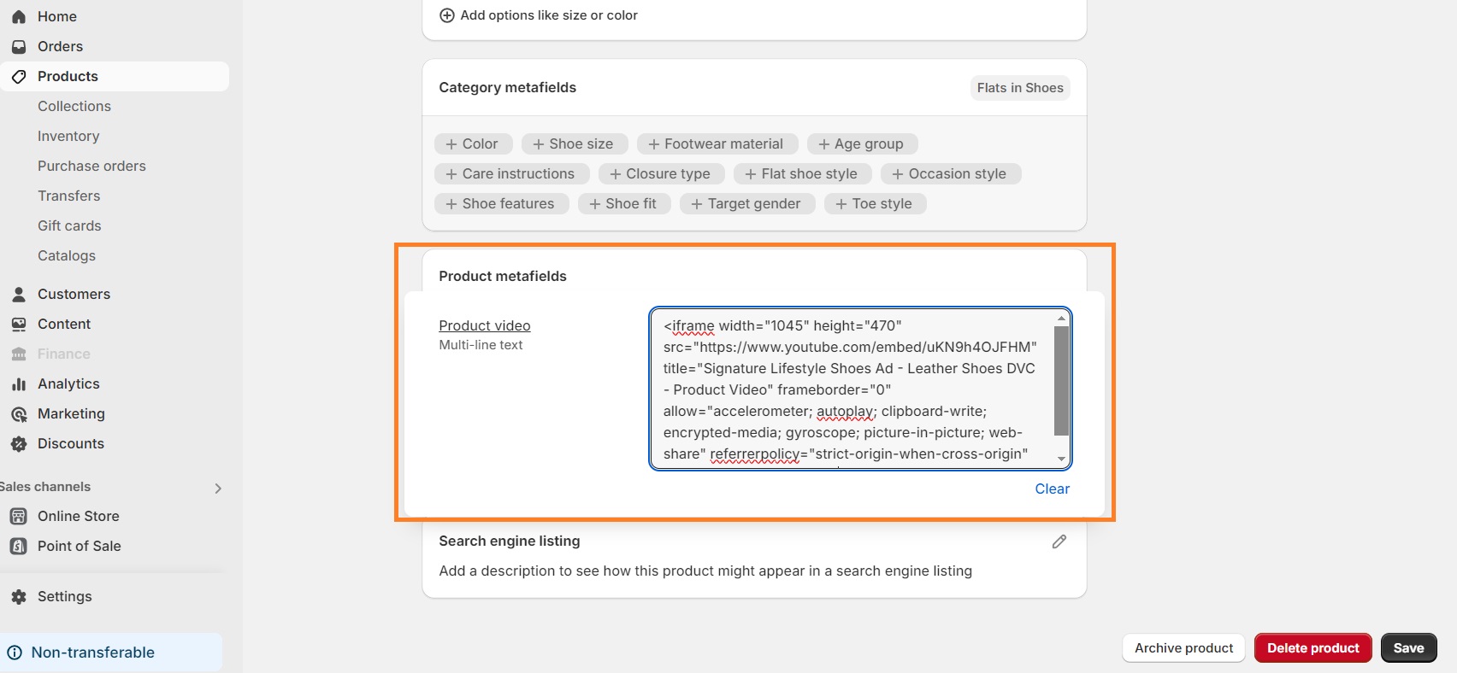
Task: Open Catalogs in the sidebar
Action: point(67,255)
